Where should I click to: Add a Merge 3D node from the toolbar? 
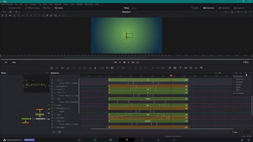[x=185, y=68]
